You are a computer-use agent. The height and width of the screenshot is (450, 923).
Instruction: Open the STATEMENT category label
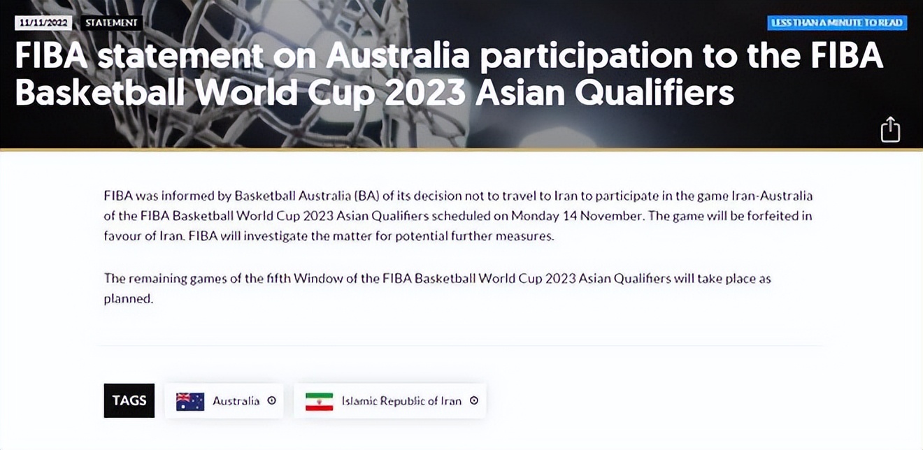(x=111, y=22)
